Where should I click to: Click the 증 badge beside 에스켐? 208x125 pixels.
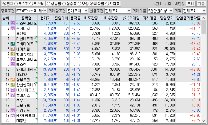click(13, 64)
